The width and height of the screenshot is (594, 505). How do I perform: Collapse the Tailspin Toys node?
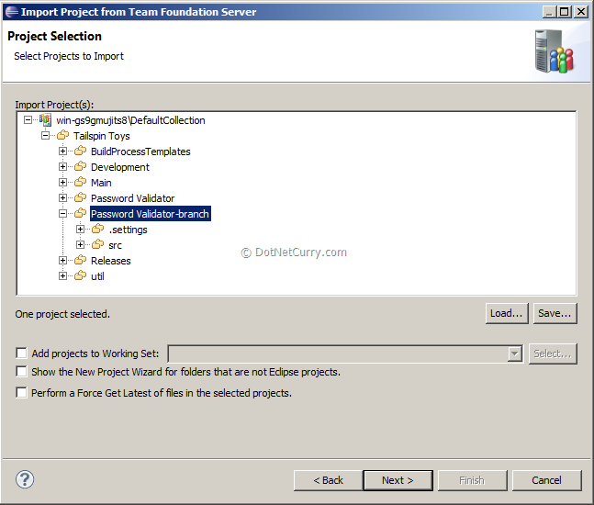click(46, 136)
